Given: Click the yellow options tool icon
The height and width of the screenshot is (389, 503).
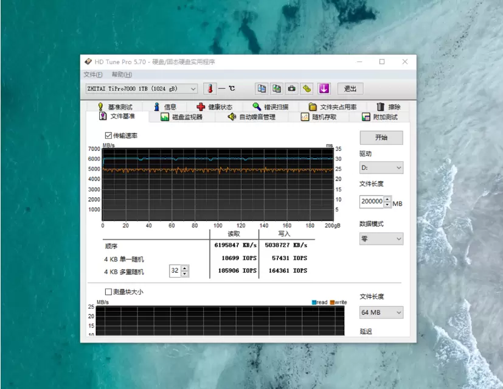Looking at the screenshot, I should 307,89.
